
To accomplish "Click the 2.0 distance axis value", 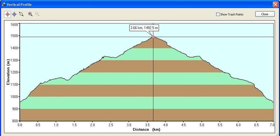I will (92, 125).
